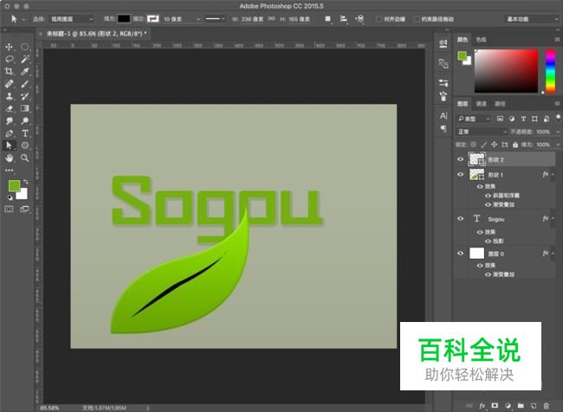Toggle 形状 1 渐变叠加 effect visibility

[488, 204]
